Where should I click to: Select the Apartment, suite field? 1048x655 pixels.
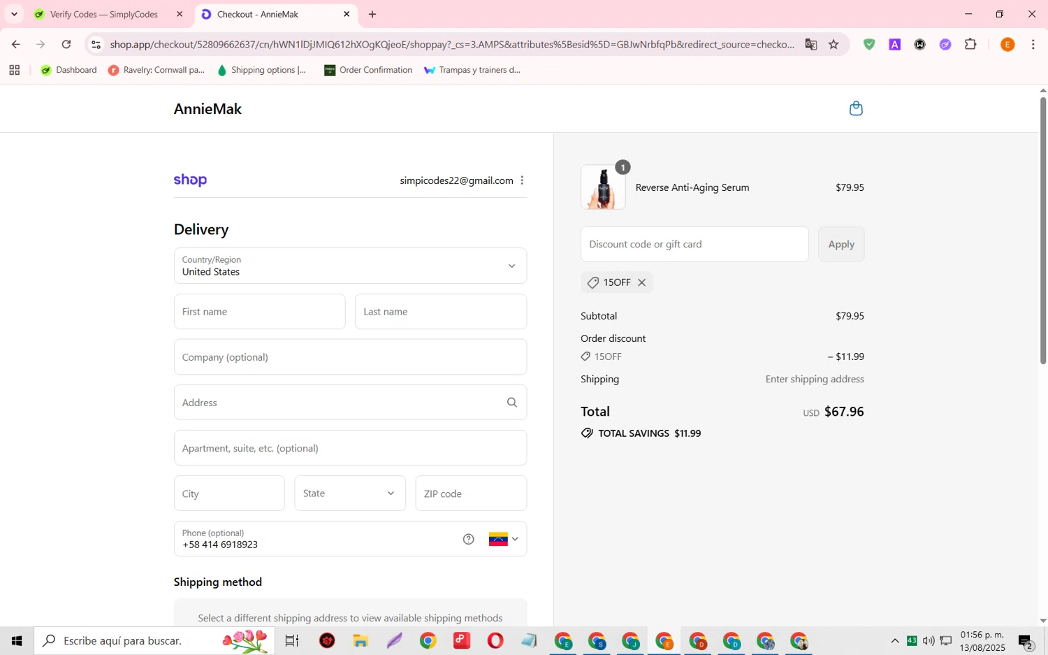tap(350, 448)
